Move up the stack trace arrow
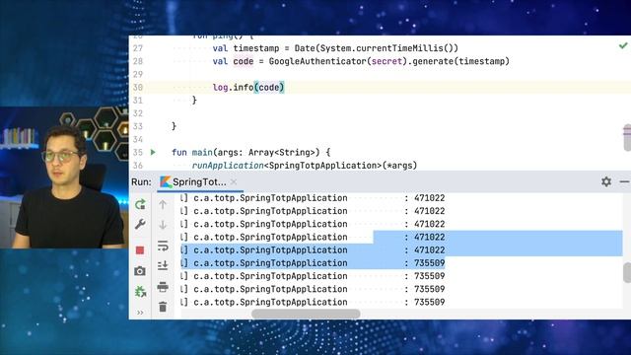The height and width of the screenshot is (355, 631). [x=163, y=204]
